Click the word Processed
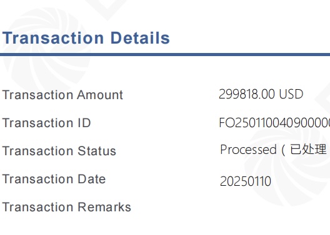 pyautogui.click(x=248, y=150)
